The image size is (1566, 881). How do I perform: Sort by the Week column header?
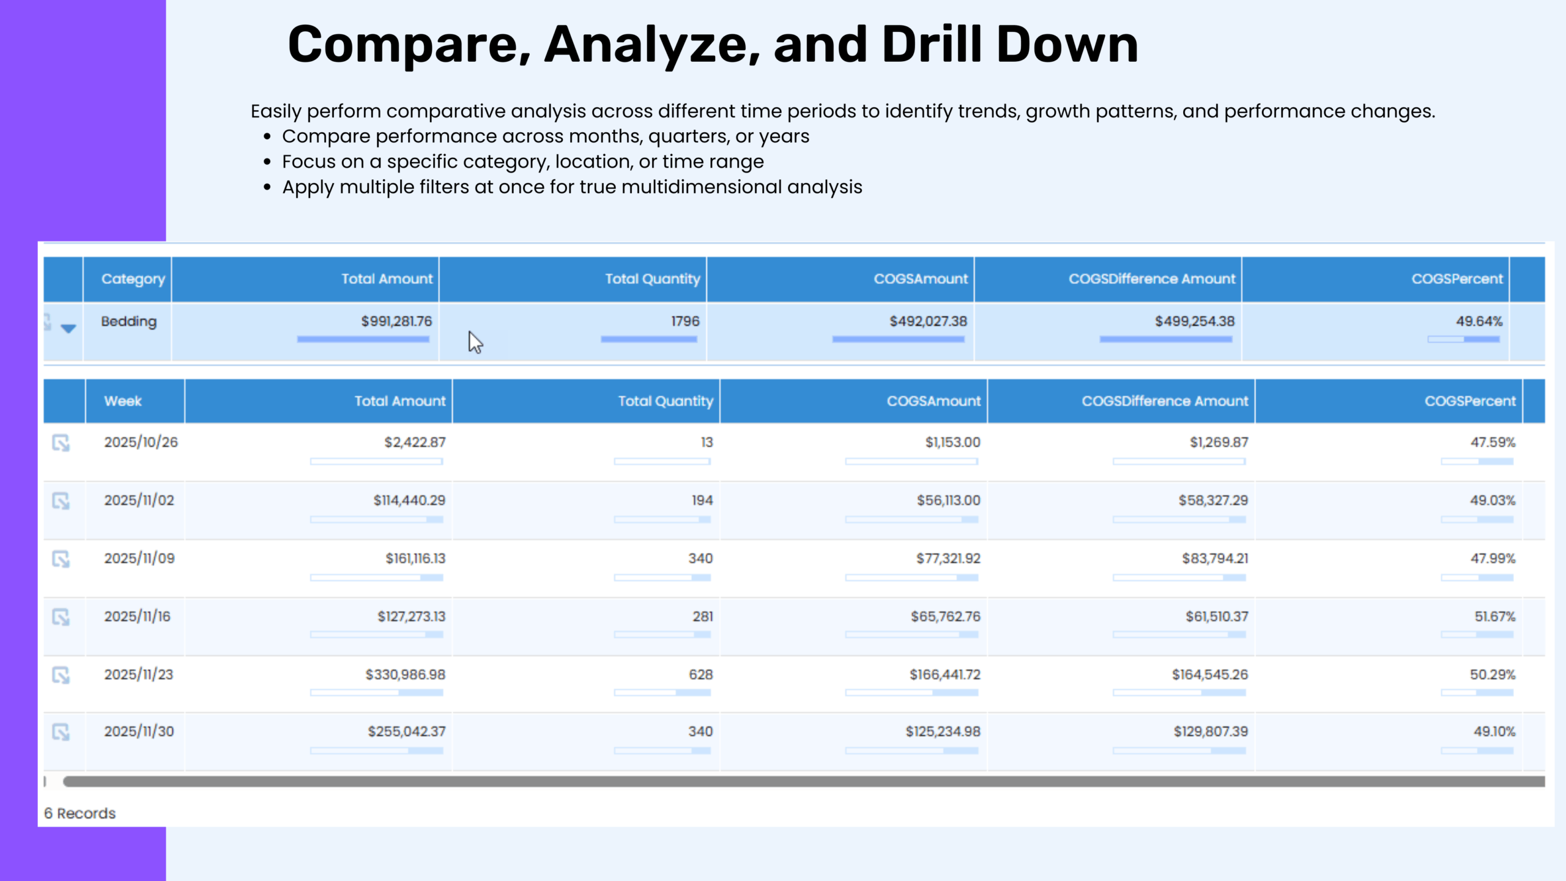[x=123, y=401]
